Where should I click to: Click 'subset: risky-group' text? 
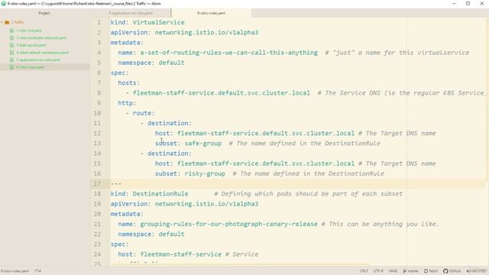190,173
